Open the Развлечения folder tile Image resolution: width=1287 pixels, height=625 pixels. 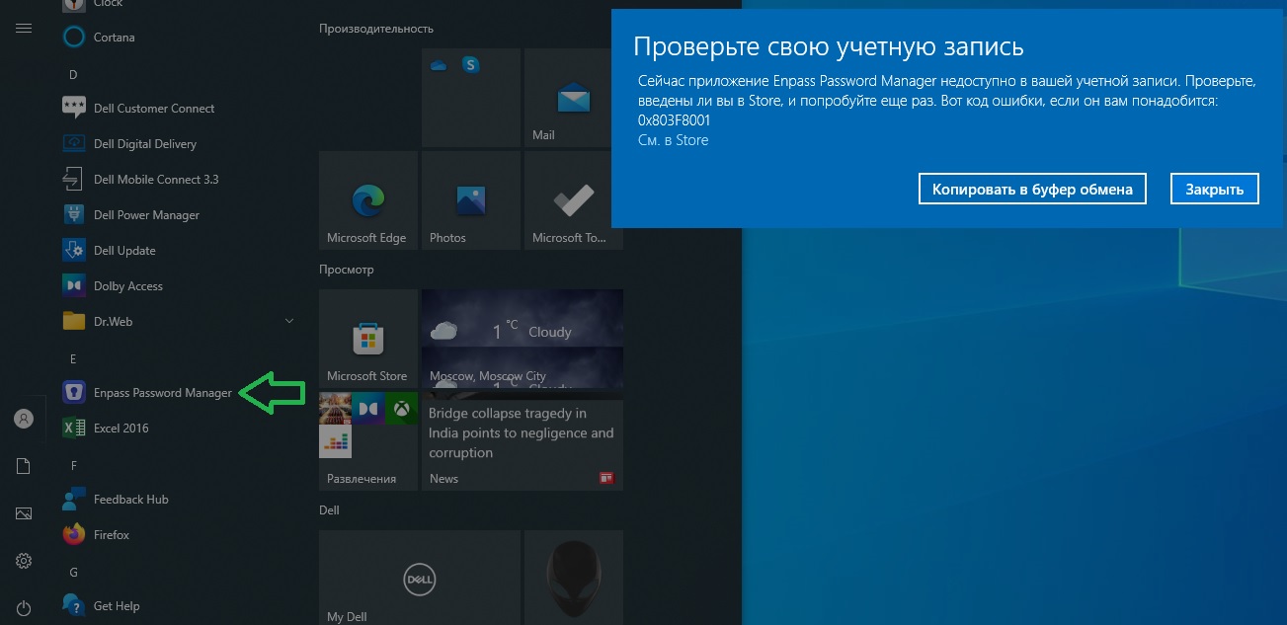point(368,441)
